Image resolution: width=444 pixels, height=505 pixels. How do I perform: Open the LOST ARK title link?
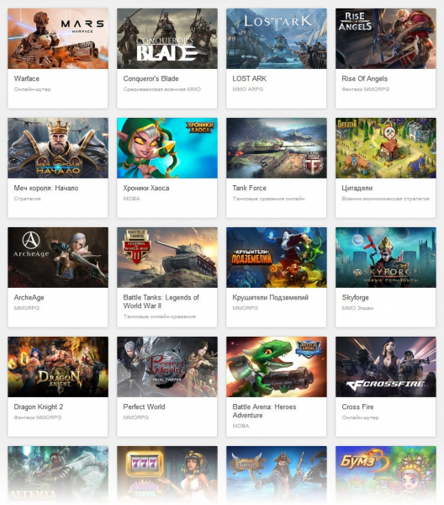click(250, 78)
